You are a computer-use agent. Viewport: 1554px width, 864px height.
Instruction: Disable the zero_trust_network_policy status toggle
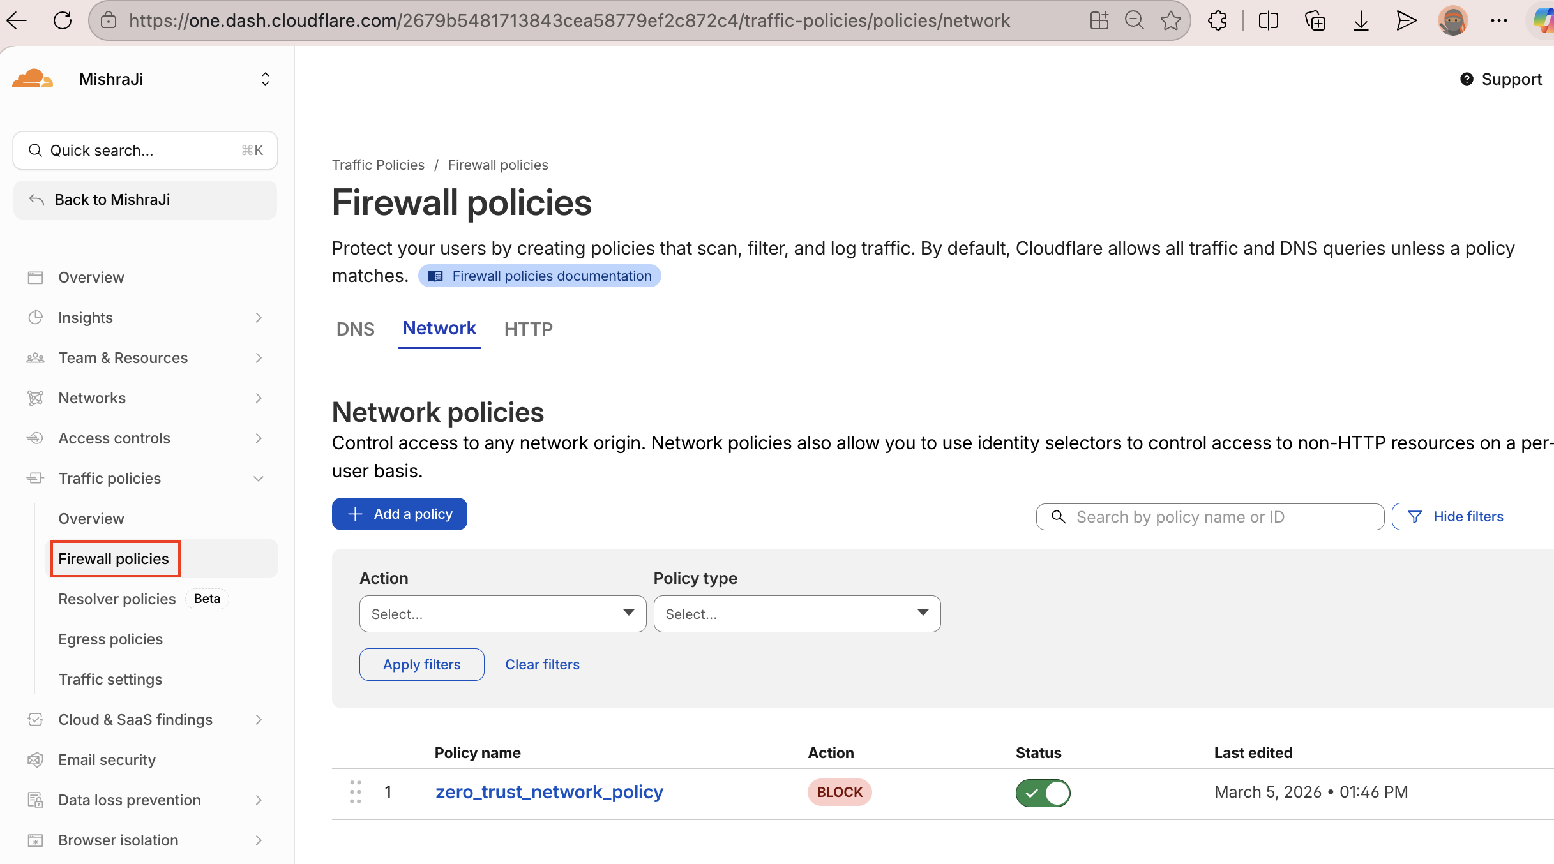pyautogui.click(x=1042, y=793)
